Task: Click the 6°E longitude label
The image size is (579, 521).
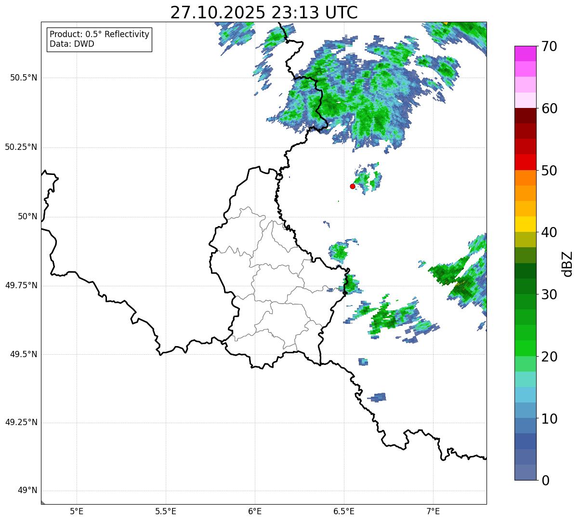Action: (255, 511)
